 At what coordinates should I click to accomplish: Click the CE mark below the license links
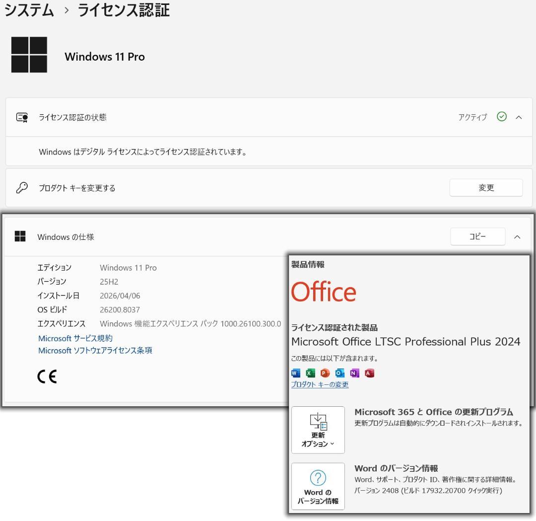tap(47, 376)
